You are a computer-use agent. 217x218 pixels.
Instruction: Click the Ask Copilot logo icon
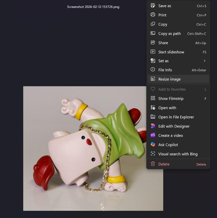coord(153,144)
